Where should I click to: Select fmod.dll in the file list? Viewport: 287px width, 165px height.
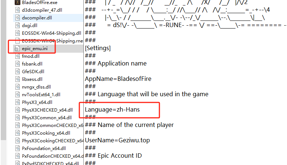click(31, 56)
